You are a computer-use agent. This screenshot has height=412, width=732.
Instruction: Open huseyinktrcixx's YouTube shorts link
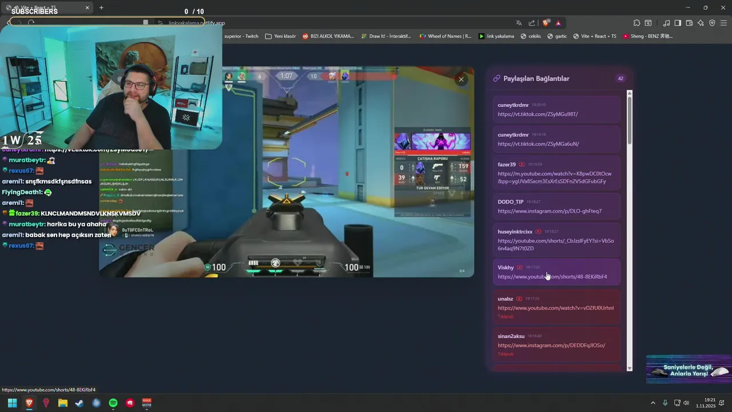pos(556,244)
